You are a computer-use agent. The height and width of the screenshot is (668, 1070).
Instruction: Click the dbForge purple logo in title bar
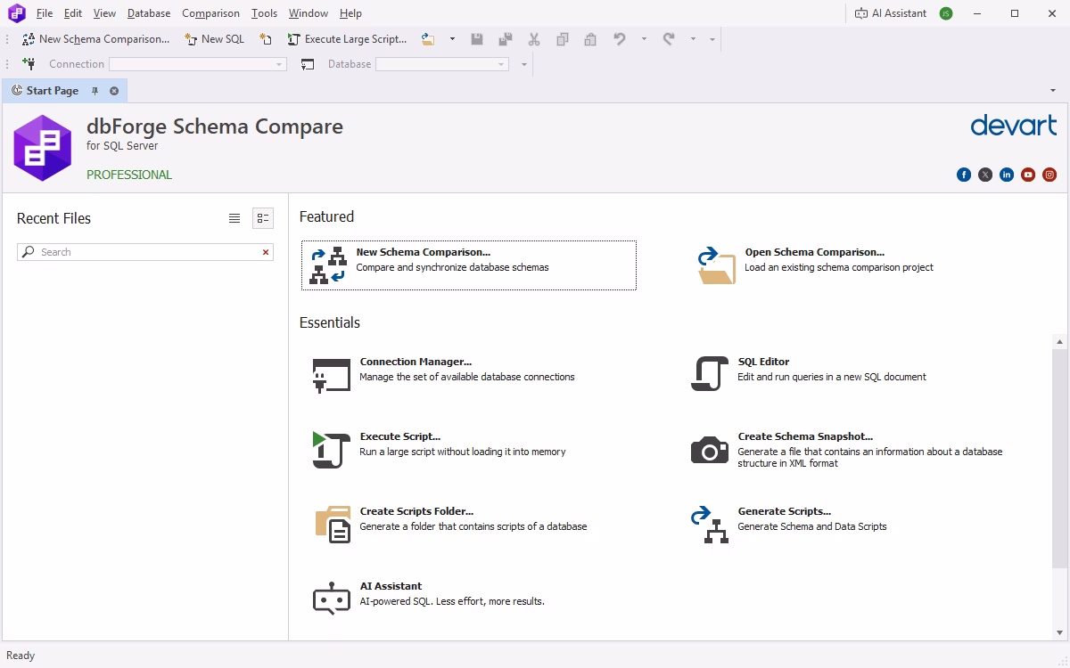(16, 13)
